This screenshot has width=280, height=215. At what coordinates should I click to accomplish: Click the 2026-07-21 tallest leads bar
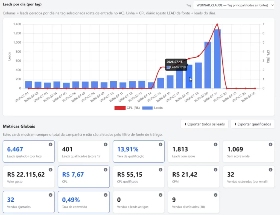click(217, 59)
